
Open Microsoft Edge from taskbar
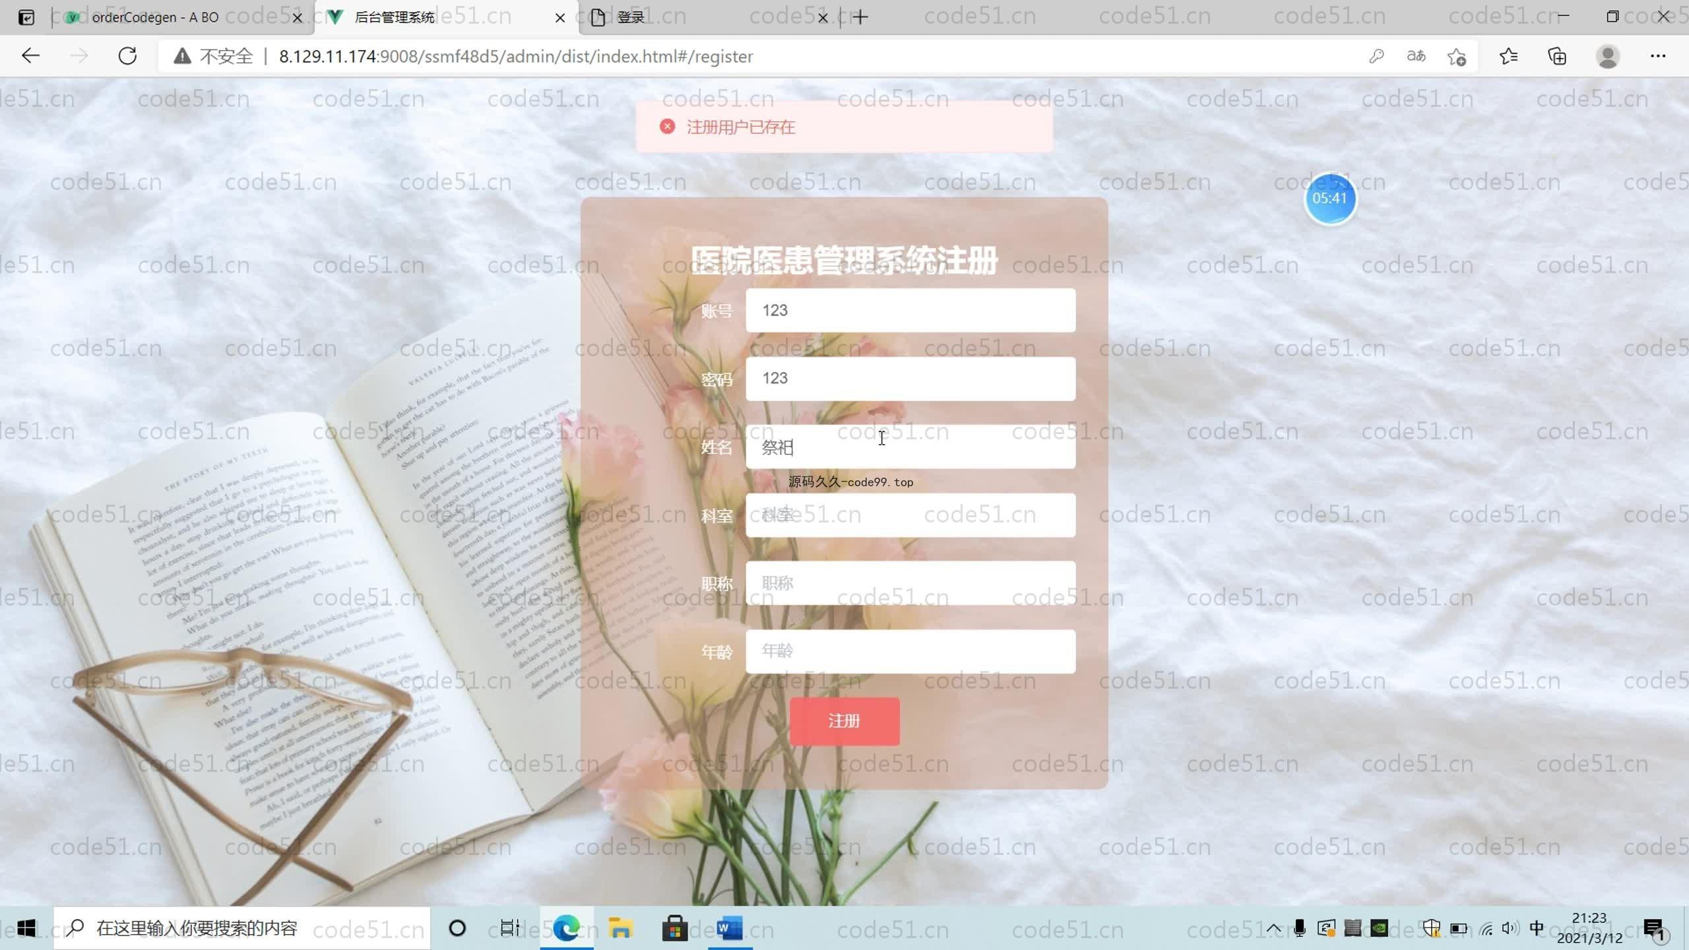566,928
